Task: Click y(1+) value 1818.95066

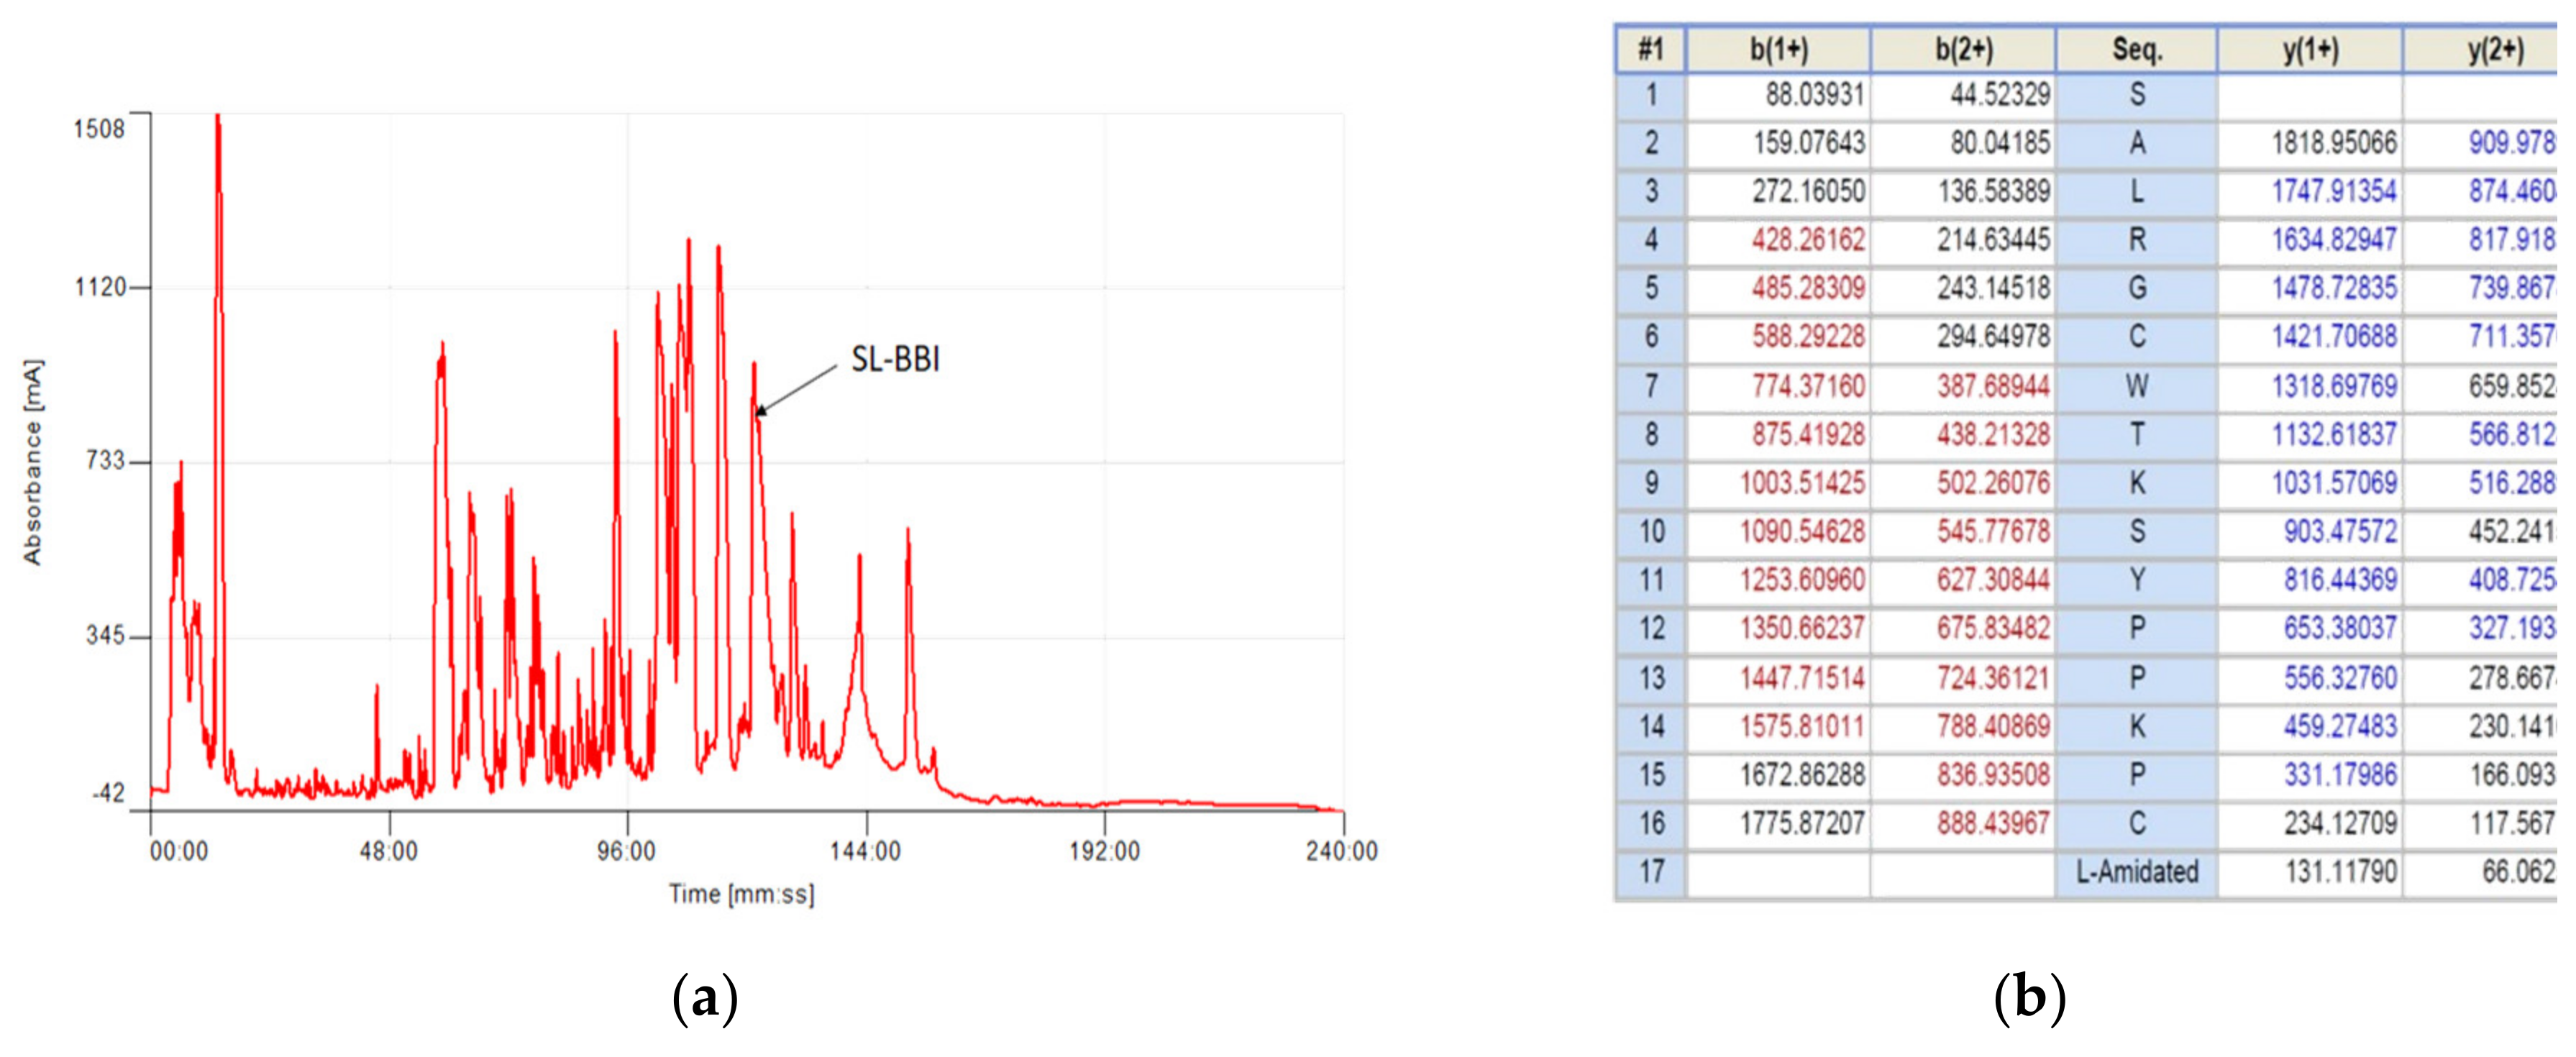Action: coord(2333,143)
